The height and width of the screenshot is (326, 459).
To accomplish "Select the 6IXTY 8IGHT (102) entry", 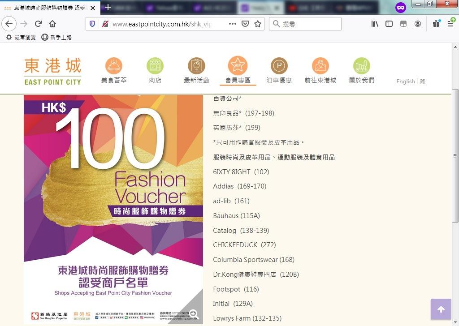I will click(x=241, y=172).
